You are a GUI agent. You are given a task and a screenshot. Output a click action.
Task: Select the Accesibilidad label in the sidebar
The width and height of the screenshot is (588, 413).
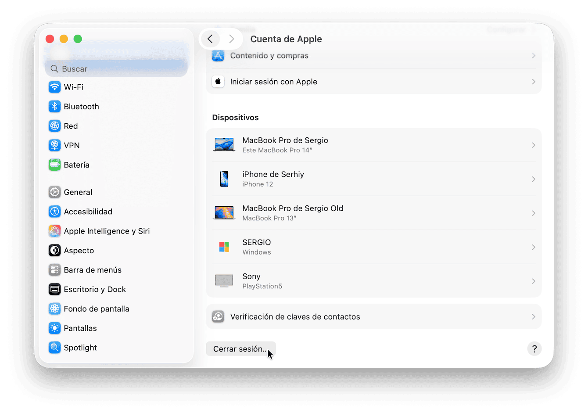click(88, 212)
